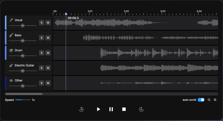
Task: Disable the auto-scroll switch
Action: coord(201,100)
